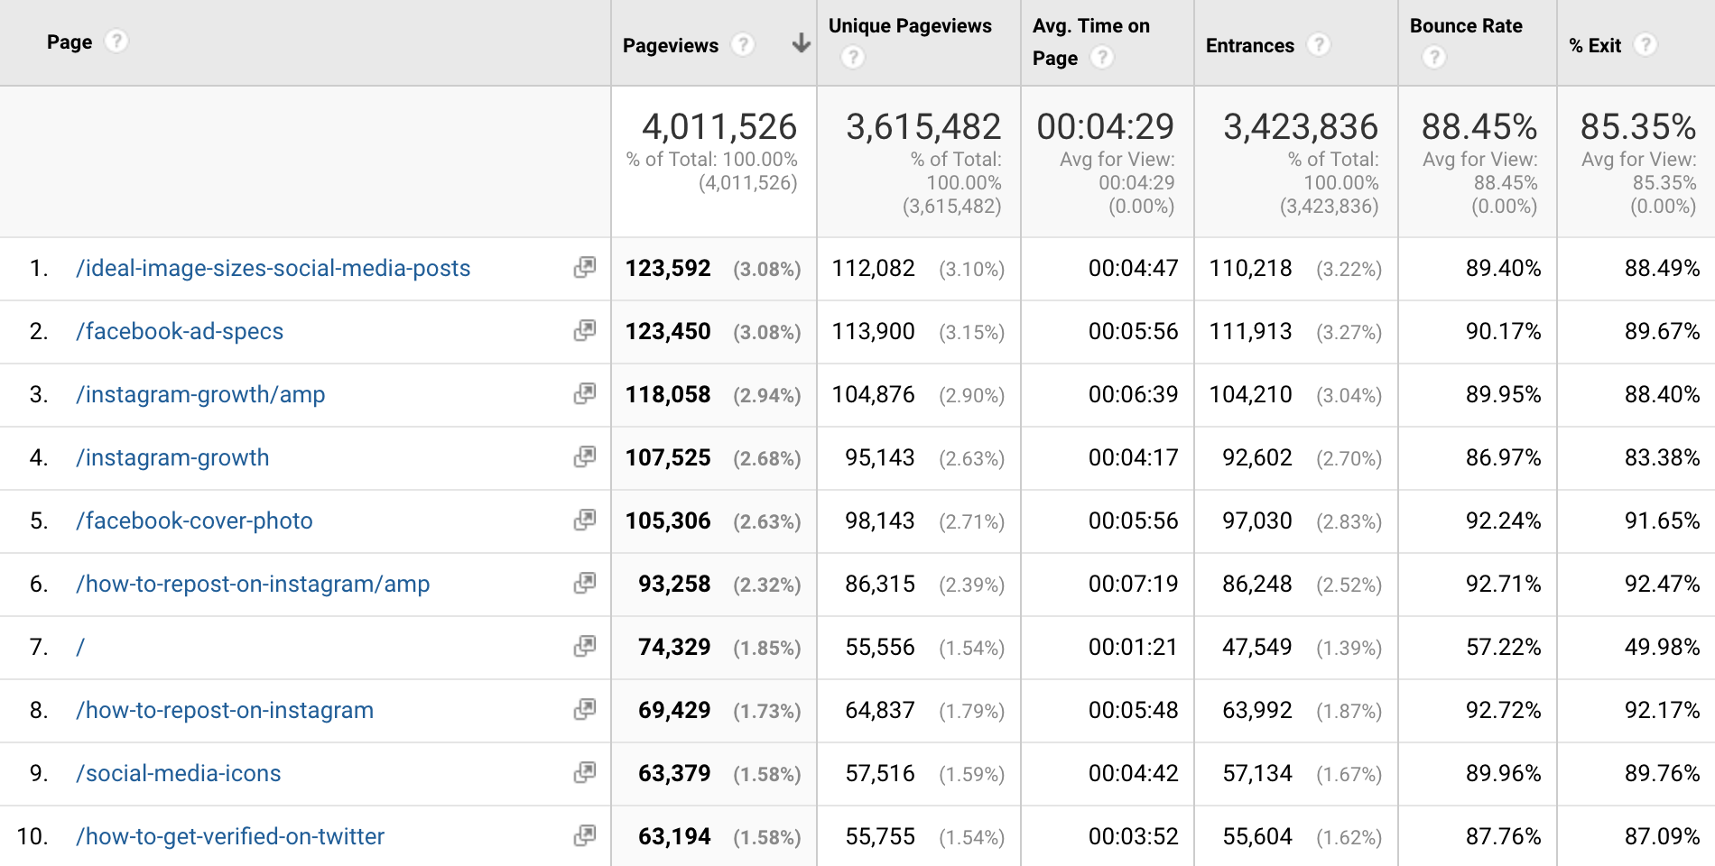Click the 88.45% Bounce Rate average value
1715x866 pixels.
pos(1479,127)
